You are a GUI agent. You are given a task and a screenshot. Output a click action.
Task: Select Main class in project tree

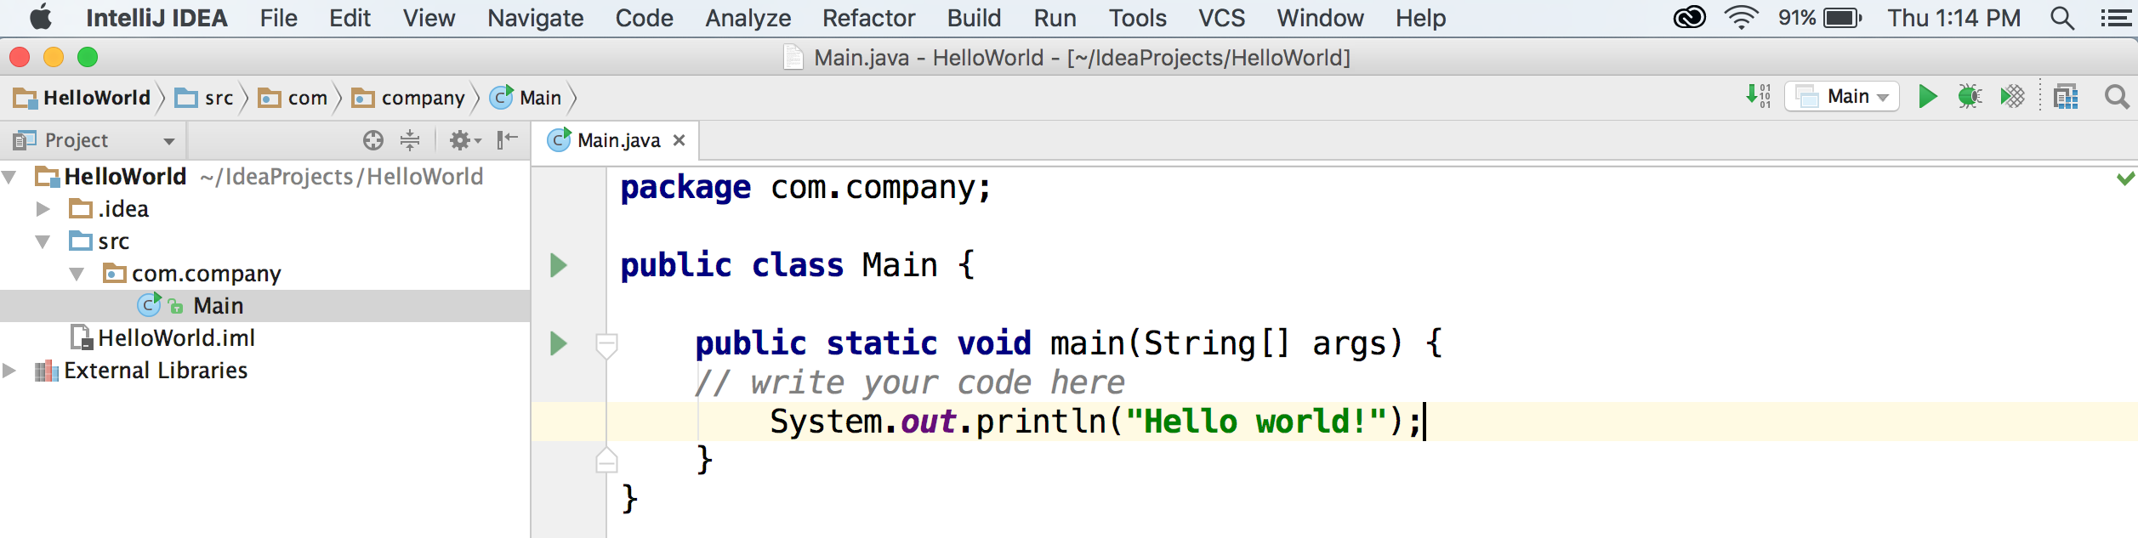(264, 306)
